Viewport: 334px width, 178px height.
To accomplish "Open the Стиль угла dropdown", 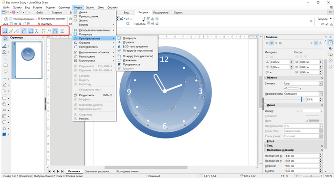I will tap(303, 131).
